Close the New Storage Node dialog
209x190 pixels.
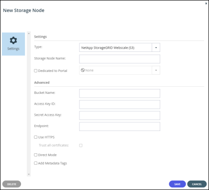point(206,3)
